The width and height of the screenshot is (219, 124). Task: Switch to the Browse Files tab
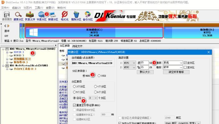tap(77, 46)
